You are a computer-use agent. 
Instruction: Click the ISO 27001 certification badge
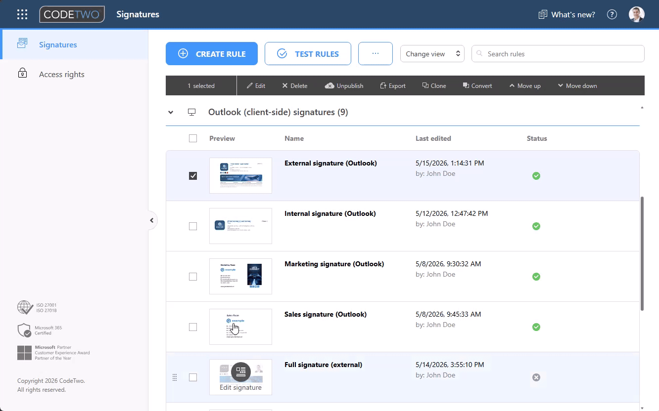tap(37, 308)
